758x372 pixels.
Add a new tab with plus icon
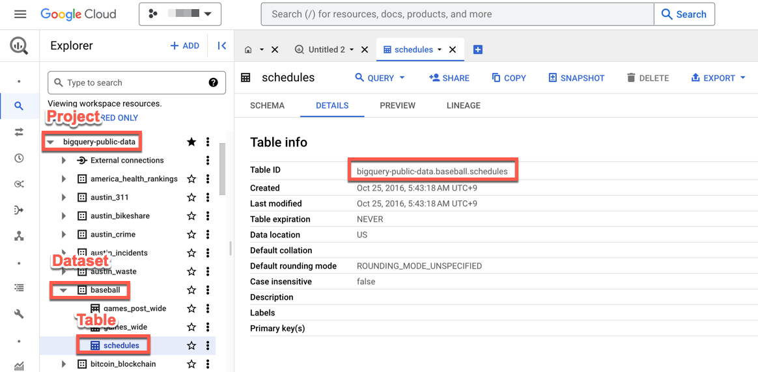[x=478, y=49]
